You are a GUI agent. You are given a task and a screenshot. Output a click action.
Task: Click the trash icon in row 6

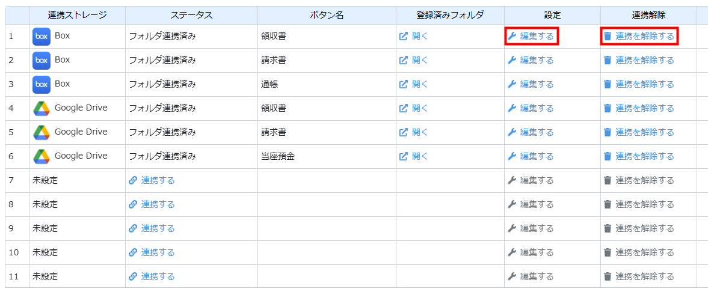pos(608,156)
